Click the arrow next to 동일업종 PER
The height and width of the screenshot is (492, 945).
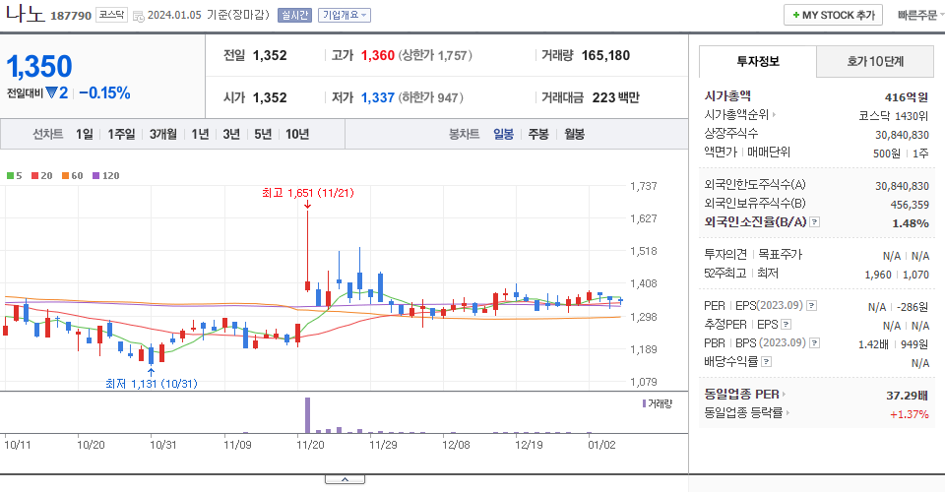(x=785, y=395)
